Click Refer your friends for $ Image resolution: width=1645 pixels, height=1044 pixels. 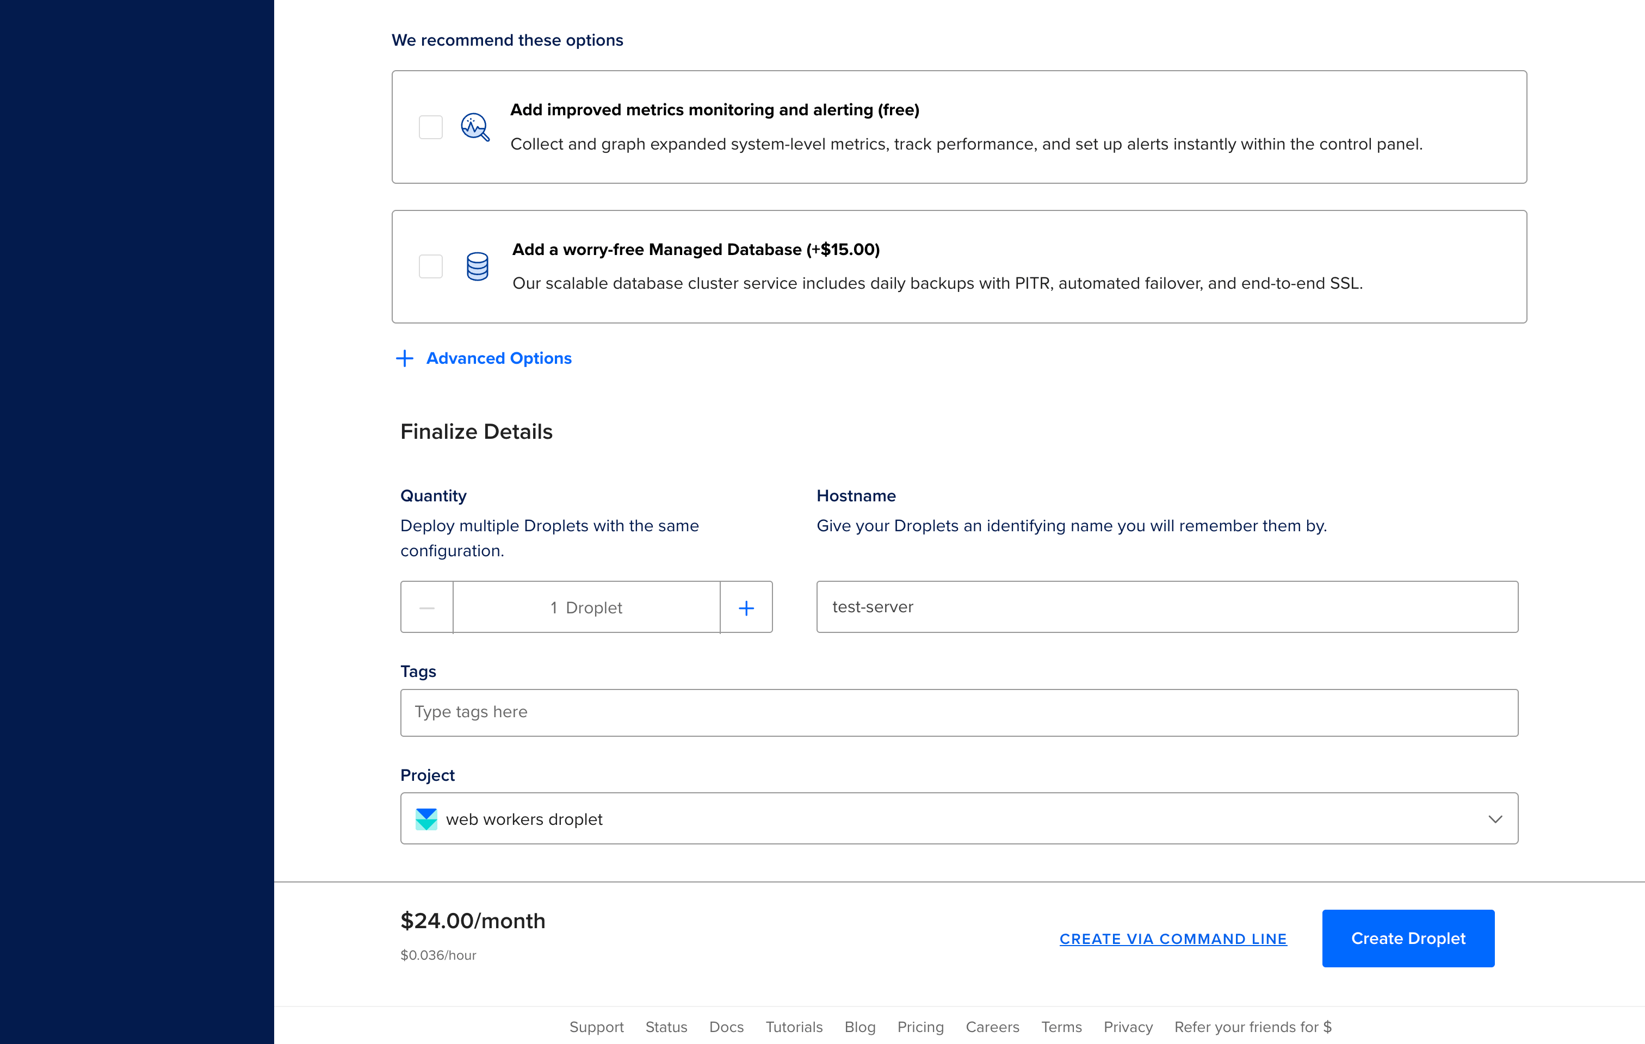click(1253, 1027)
